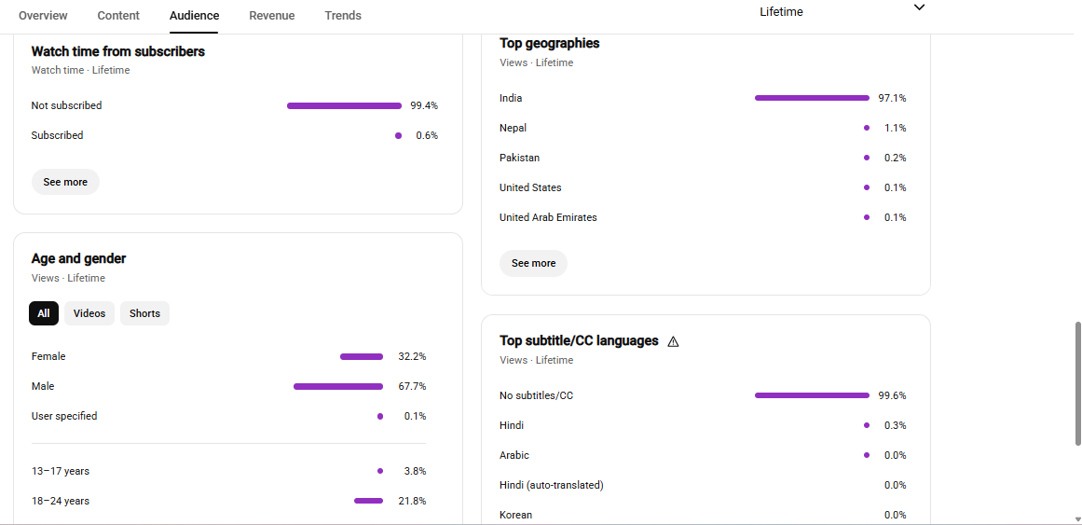This screenshot has height=525, width=1082.
Task: Click the 0.6% subscribed value
Action: coord(427,135)
